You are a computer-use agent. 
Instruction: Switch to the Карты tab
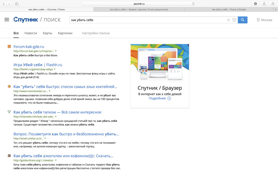(x=48, y=33)
